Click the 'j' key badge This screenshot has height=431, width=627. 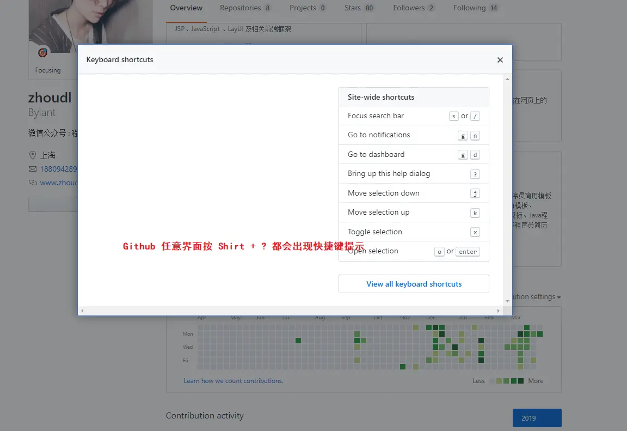475,193
